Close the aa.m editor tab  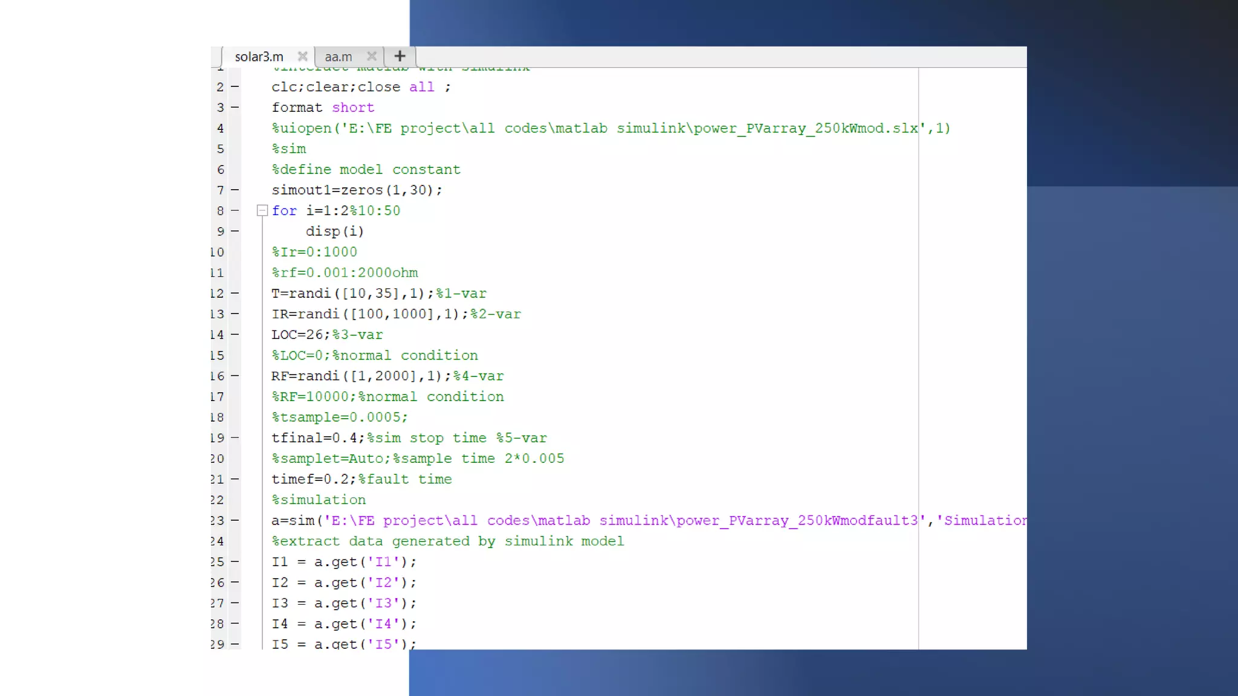(x=372, y=56)
